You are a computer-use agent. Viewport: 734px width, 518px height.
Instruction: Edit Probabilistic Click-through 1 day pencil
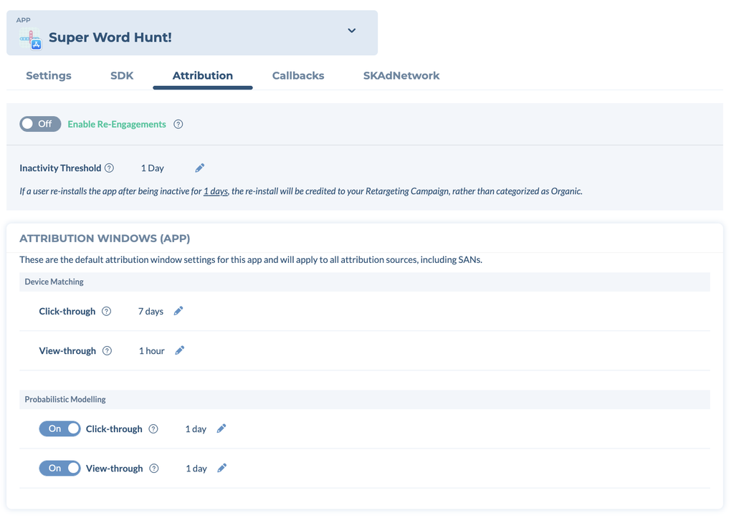click(221, 428)
